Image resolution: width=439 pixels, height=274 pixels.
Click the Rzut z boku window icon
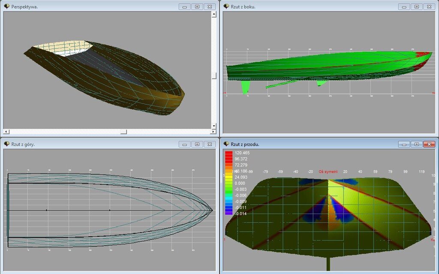(x=226, y=6)
